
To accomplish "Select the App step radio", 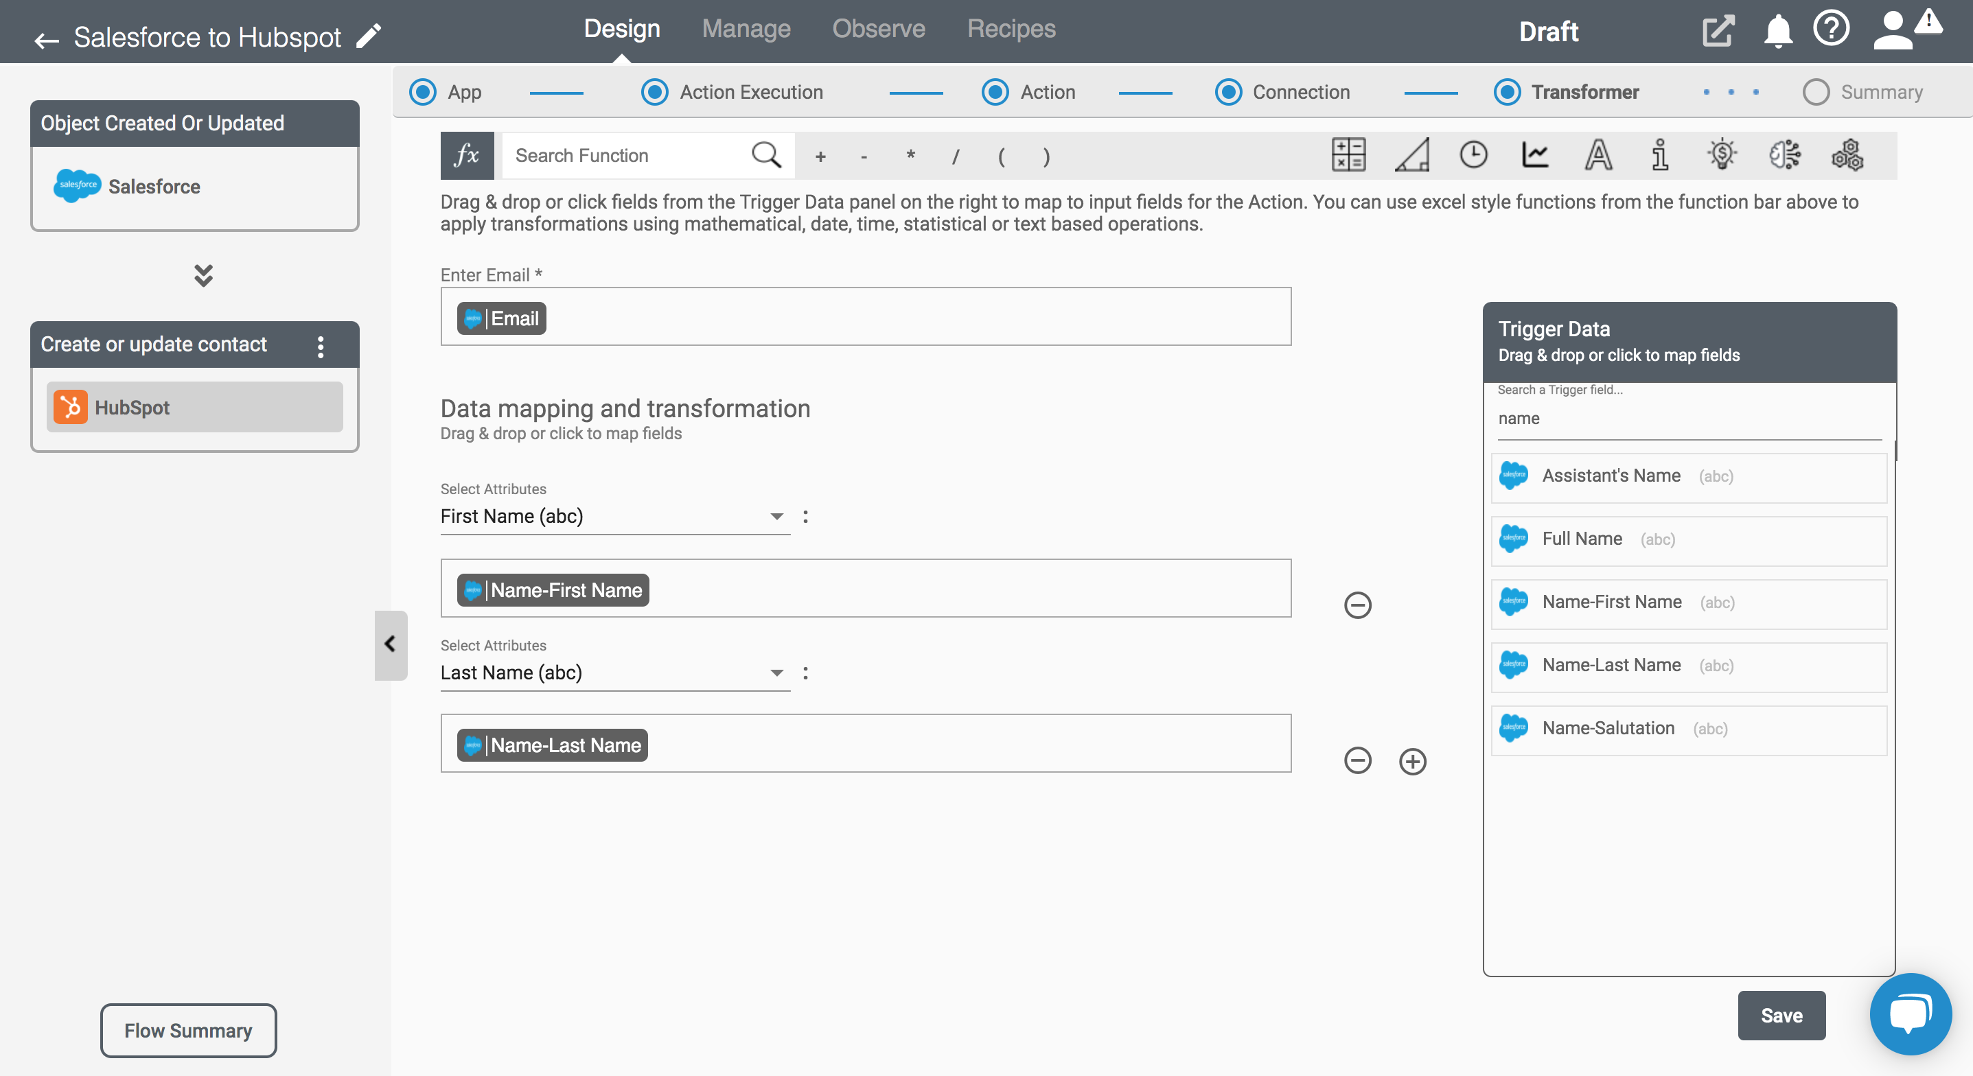I will (423, 92).
